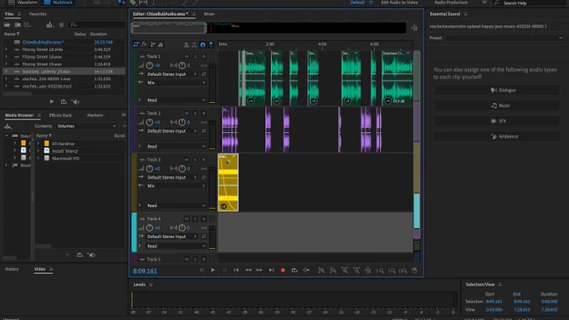
Task: Open Track 1 Default Stereo Input dropdown
Action: 172,74
